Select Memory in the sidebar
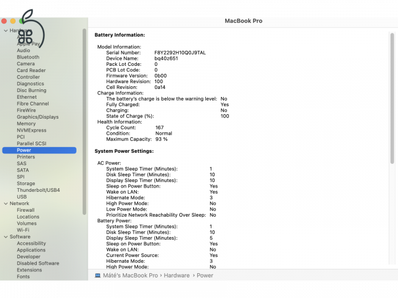This screenshot has height=298, width=398. pos(26,124)
